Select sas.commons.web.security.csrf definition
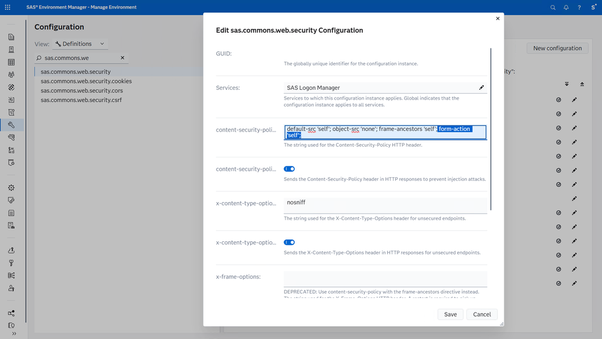This screenshot has height=339, width=602. point(81,100)
